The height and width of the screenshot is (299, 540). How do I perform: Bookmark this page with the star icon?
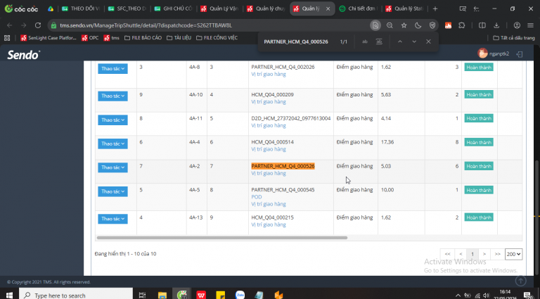pyautogui.click(x=404, y=25)
